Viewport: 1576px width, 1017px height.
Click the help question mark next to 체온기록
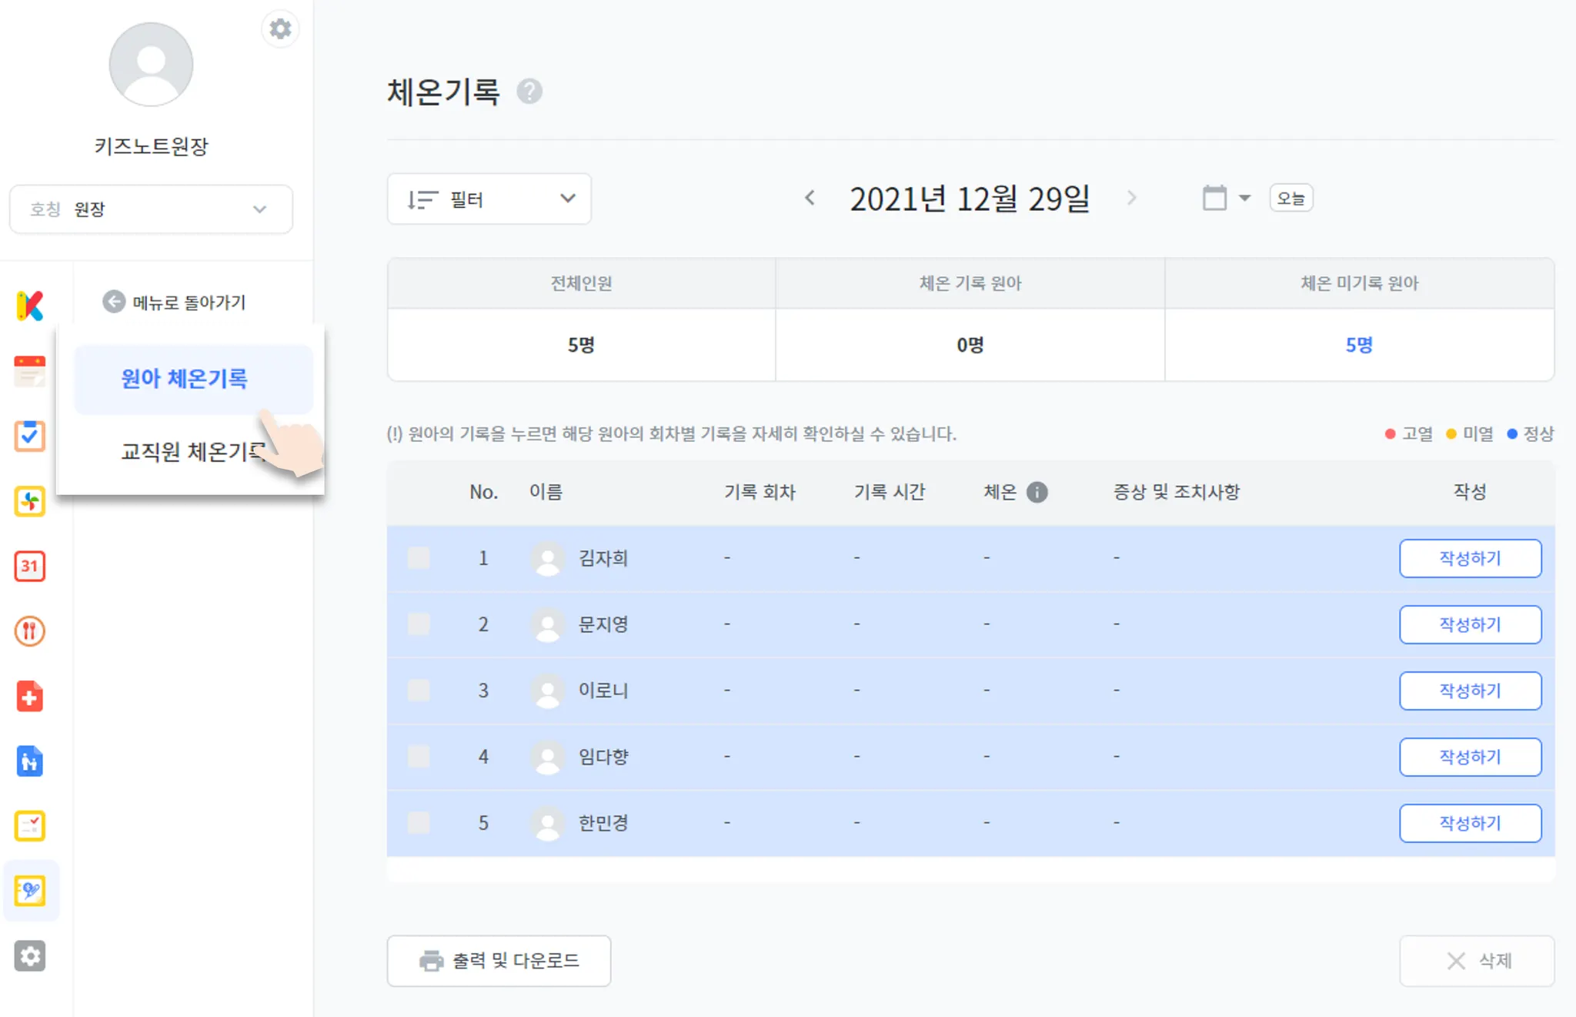click(x=529, y=92)
